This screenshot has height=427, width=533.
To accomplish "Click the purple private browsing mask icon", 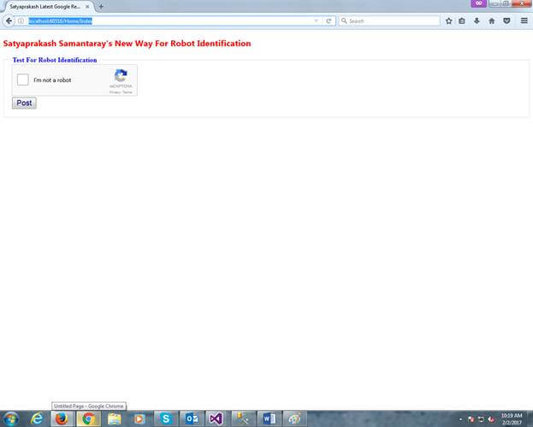I will pos(478,3).
